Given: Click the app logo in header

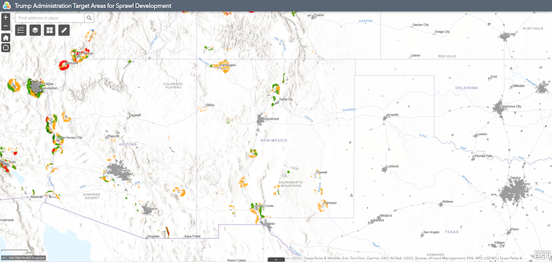Looking at the screenshot, I should click(7, 6).
